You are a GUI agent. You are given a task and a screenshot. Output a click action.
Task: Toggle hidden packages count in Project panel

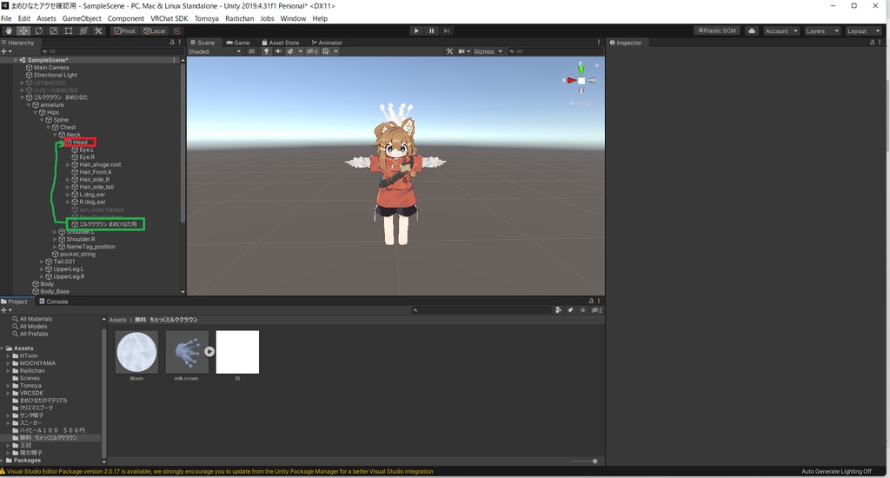point(596,310)
